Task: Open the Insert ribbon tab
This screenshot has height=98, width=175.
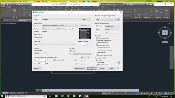Action: coord(15,7)
